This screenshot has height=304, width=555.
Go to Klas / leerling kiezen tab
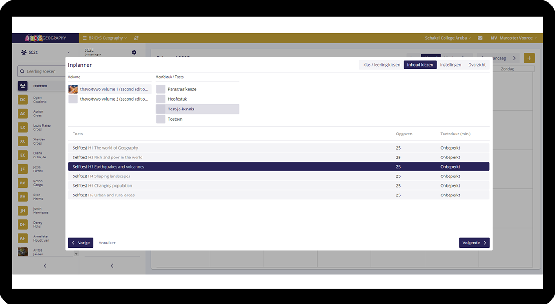click(x=381, y=65)
